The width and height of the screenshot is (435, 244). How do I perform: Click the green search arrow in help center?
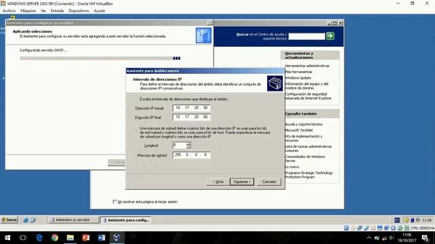point(330,36)
